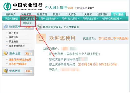
Task: Expand the 个人信息管理 dropdown
Action: point(29,19)
